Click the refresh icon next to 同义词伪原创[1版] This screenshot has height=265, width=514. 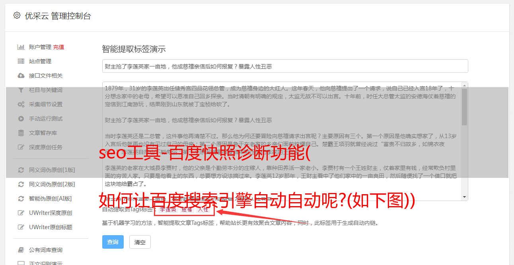21,170
